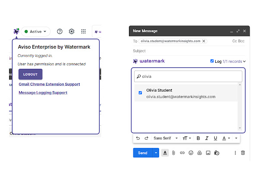Toggle confidential mode icon
The height and width of the screenshot is (172, 276).
(x=216, y=153)
